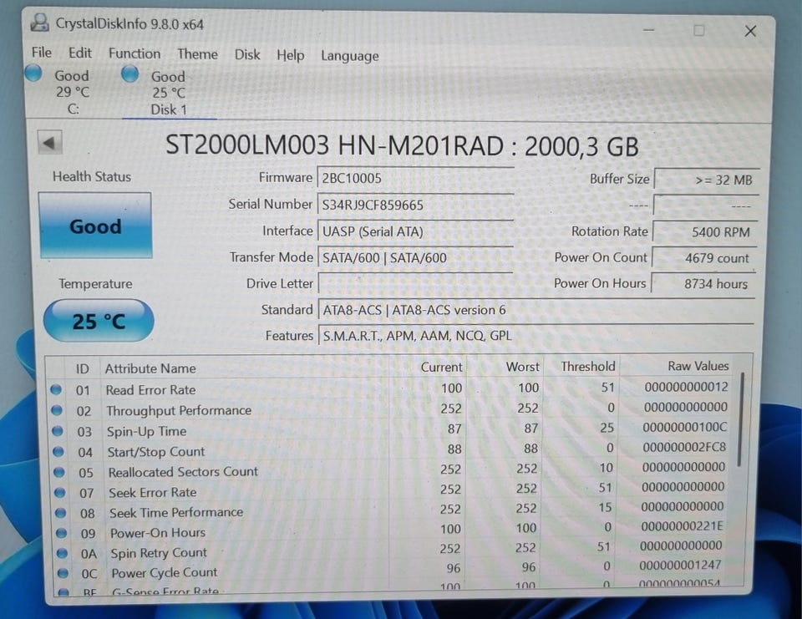Select the Power-On Hours attribute name
The height and width of the screenshot is (619, 802).
158,533
